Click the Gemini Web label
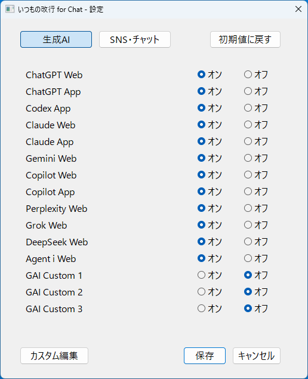Viewport: 308px width, 379px height. (x=51, y=159)
